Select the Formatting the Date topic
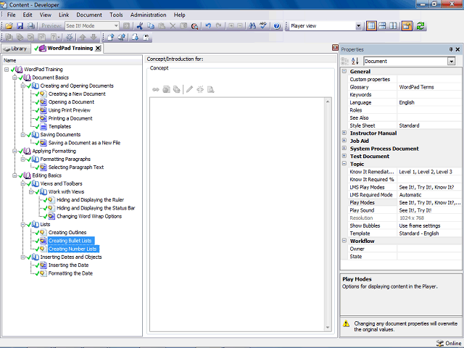The width and height of the screenshot is (464, 348). coord(70,273)
